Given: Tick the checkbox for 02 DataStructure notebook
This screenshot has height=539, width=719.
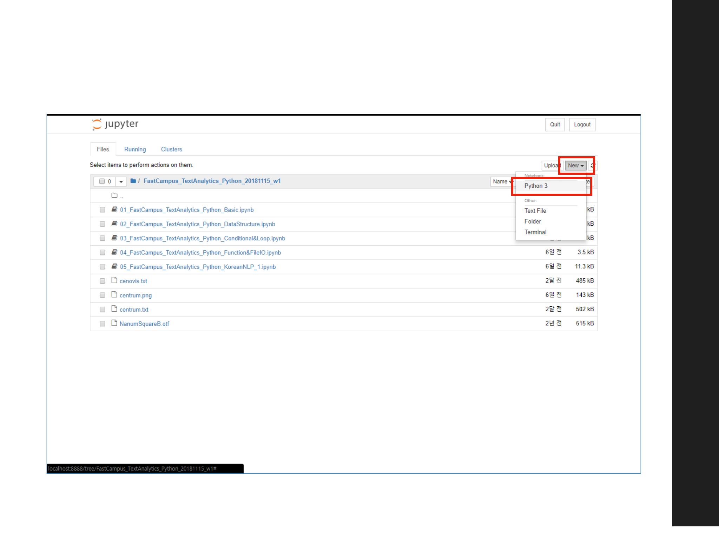Looking at the screenshot, I should coord(102,224).
